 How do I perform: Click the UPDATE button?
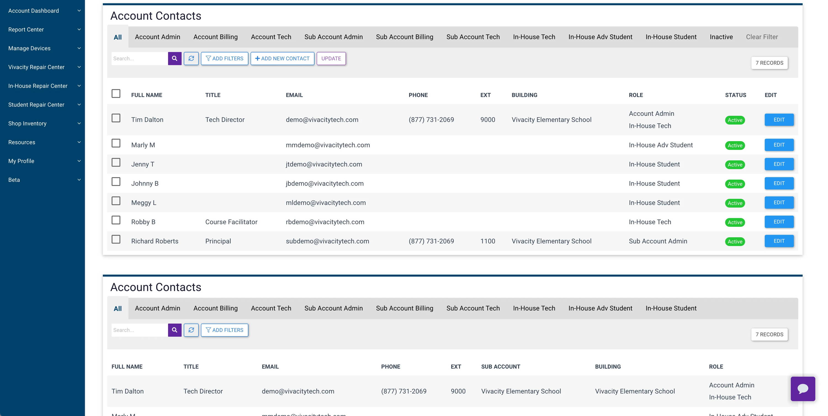[331, 58]
